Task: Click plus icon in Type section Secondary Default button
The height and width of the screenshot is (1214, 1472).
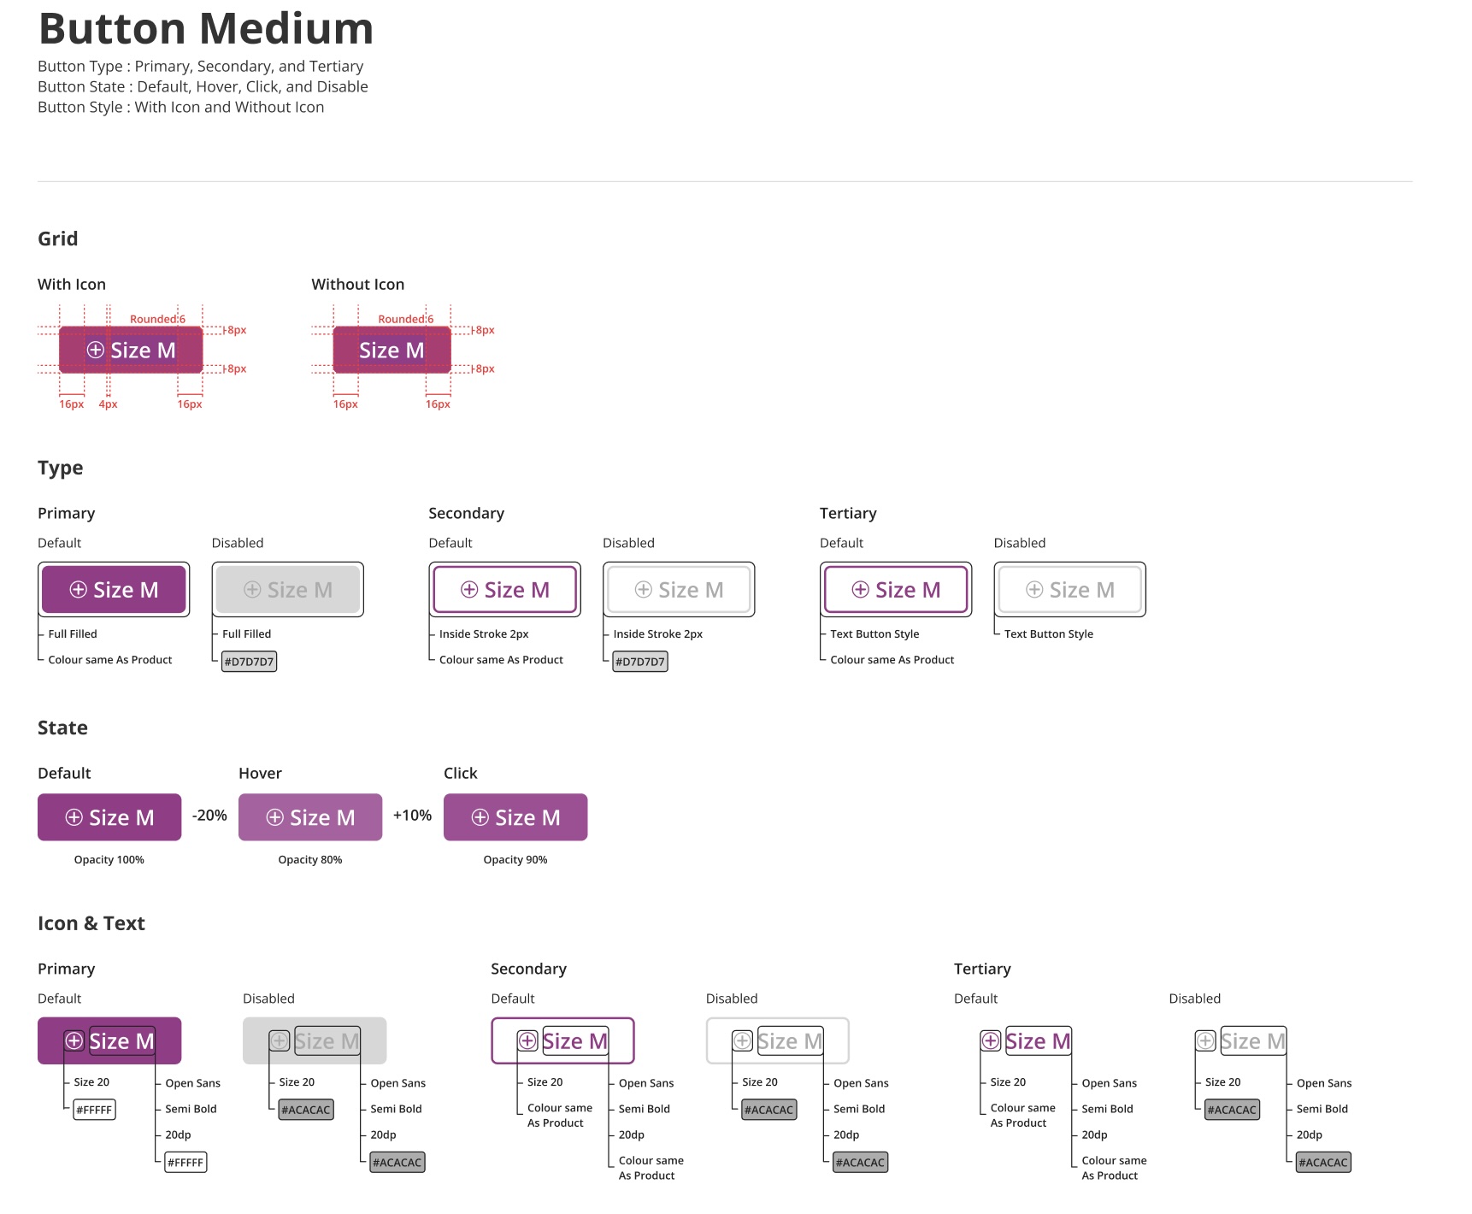Action: (469, 589)
